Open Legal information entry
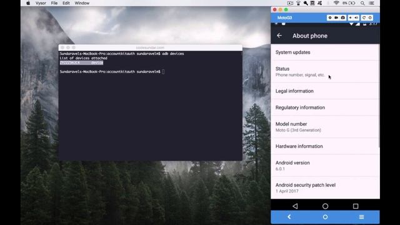The height and width of the screenshot is (225, 400). pyautogui.click(x=325, y=91)
